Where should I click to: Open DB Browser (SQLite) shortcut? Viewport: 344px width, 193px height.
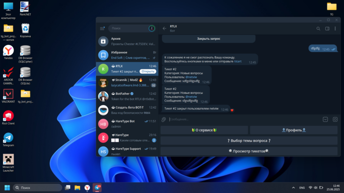(25, 76)
